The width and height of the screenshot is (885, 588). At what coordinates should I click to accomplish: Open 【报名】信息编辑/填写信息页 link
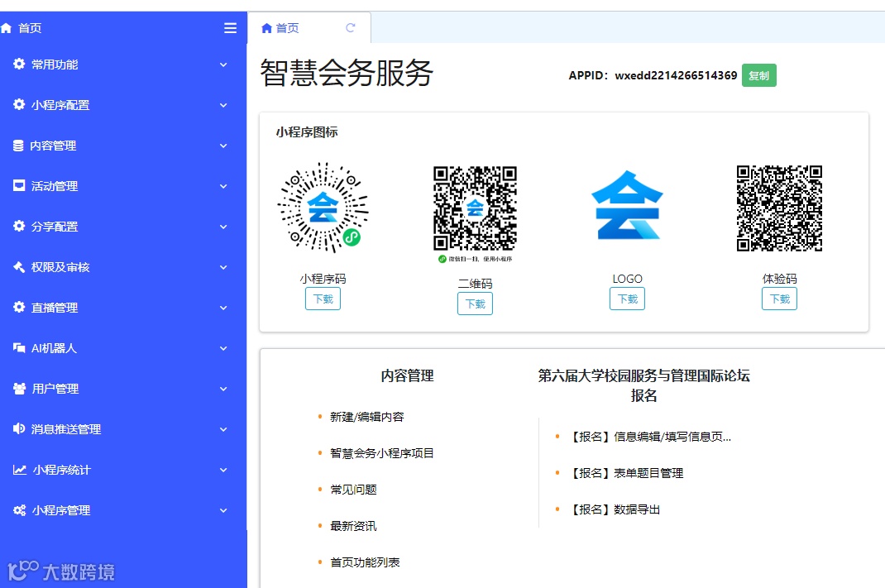649,437
